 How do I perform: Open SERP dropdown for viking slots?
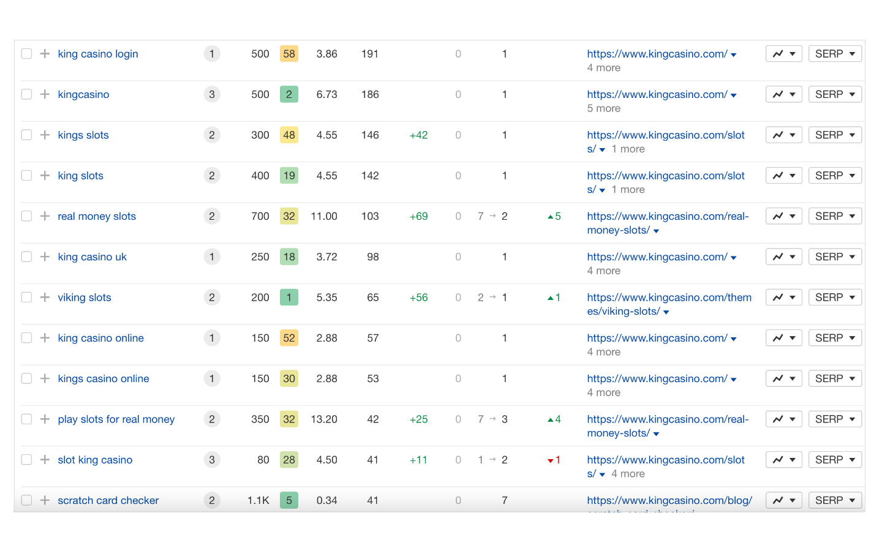coord(835,298)
